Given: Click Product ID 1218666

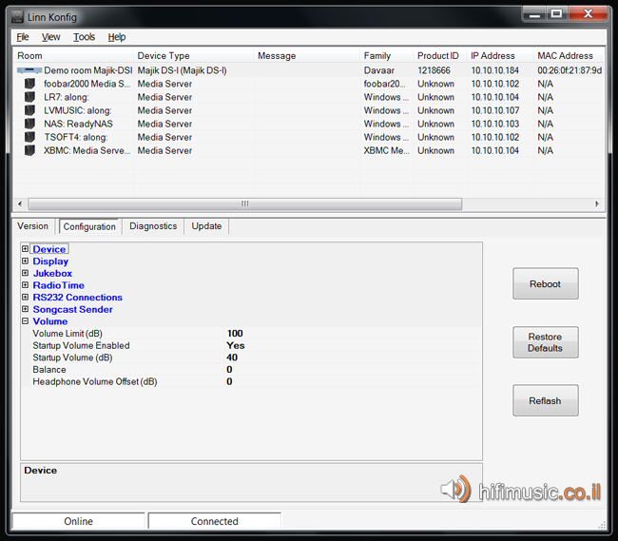Looking at the screenshot, I should (x=434, y=70).
